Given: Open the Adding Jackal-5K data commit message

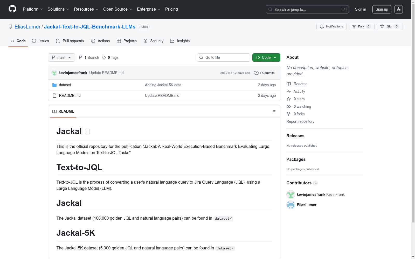Looking at the screenshot, I should pyautogui.click(x=163, y=85).
